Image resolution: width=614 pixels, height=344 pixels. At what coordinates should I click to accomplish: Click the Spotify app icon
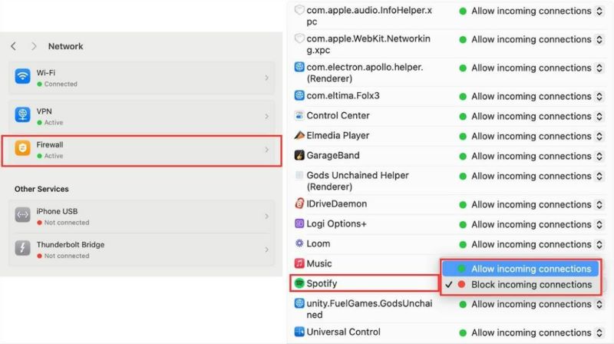(299, 283)
